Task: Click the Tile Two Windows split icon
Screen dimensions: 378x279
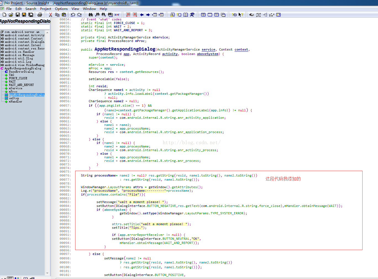Action: (x=216, y=15)
